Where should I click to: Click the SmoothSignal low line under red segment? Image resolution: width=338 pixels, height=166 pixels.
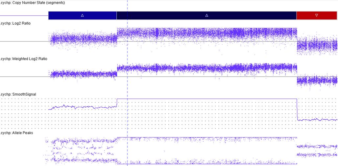point(316,120)
